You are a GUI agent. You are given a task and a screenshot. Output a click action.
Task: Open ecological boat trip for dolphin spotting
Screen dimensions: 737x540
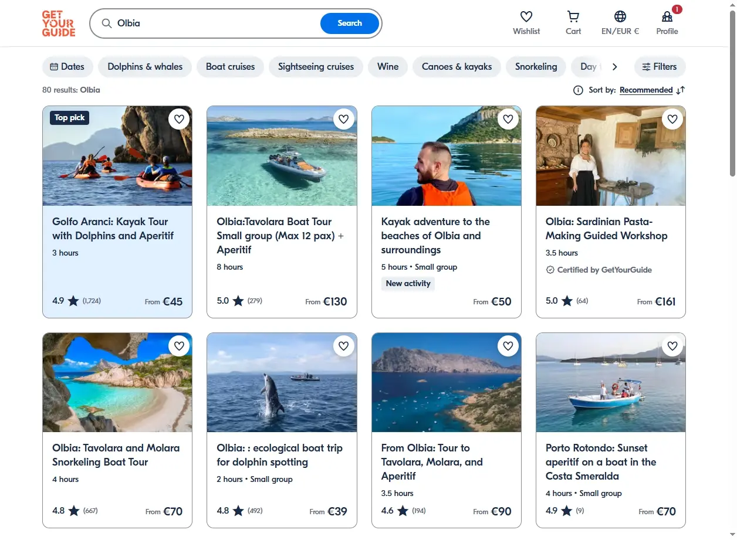coord(280,455)
